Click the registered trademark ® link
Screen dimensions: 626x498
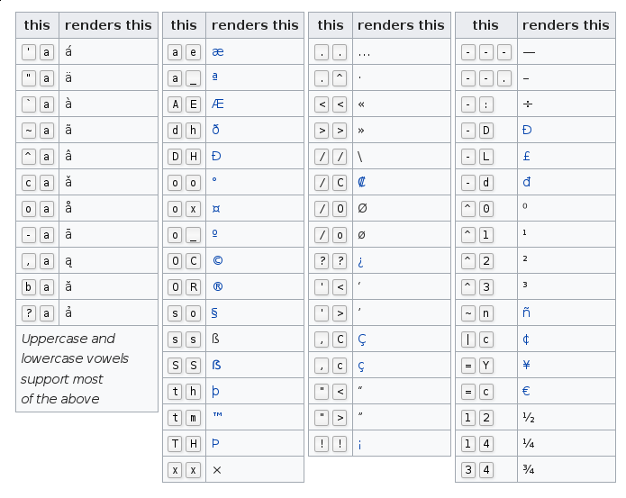click(217, 286)
